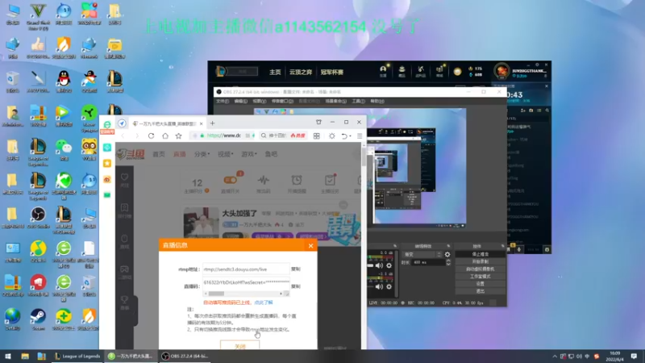Image resolution: width=645 pixels, height=363 pixels.
Task: Open upper OBS mixer channel gear settings
Action: [389, 266]
